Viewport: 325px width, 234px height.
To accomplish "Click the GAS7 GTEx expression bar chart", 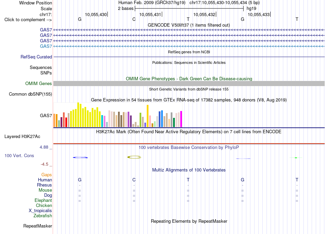I will click(118, 115).
